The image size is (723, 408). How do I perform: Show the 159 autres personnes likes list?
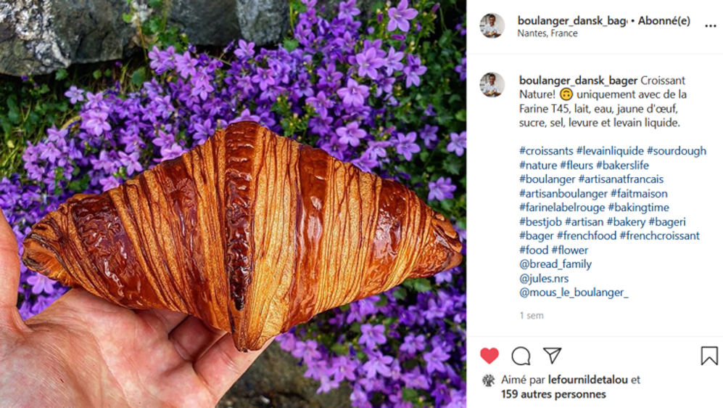[553, 394]
